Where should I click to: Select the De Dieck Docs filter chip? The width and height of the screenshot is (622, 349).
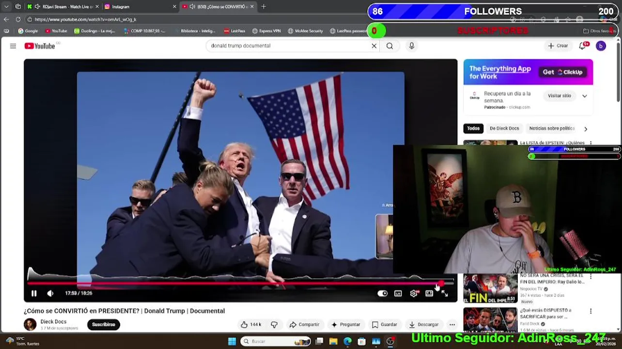(x=504, y=128)
